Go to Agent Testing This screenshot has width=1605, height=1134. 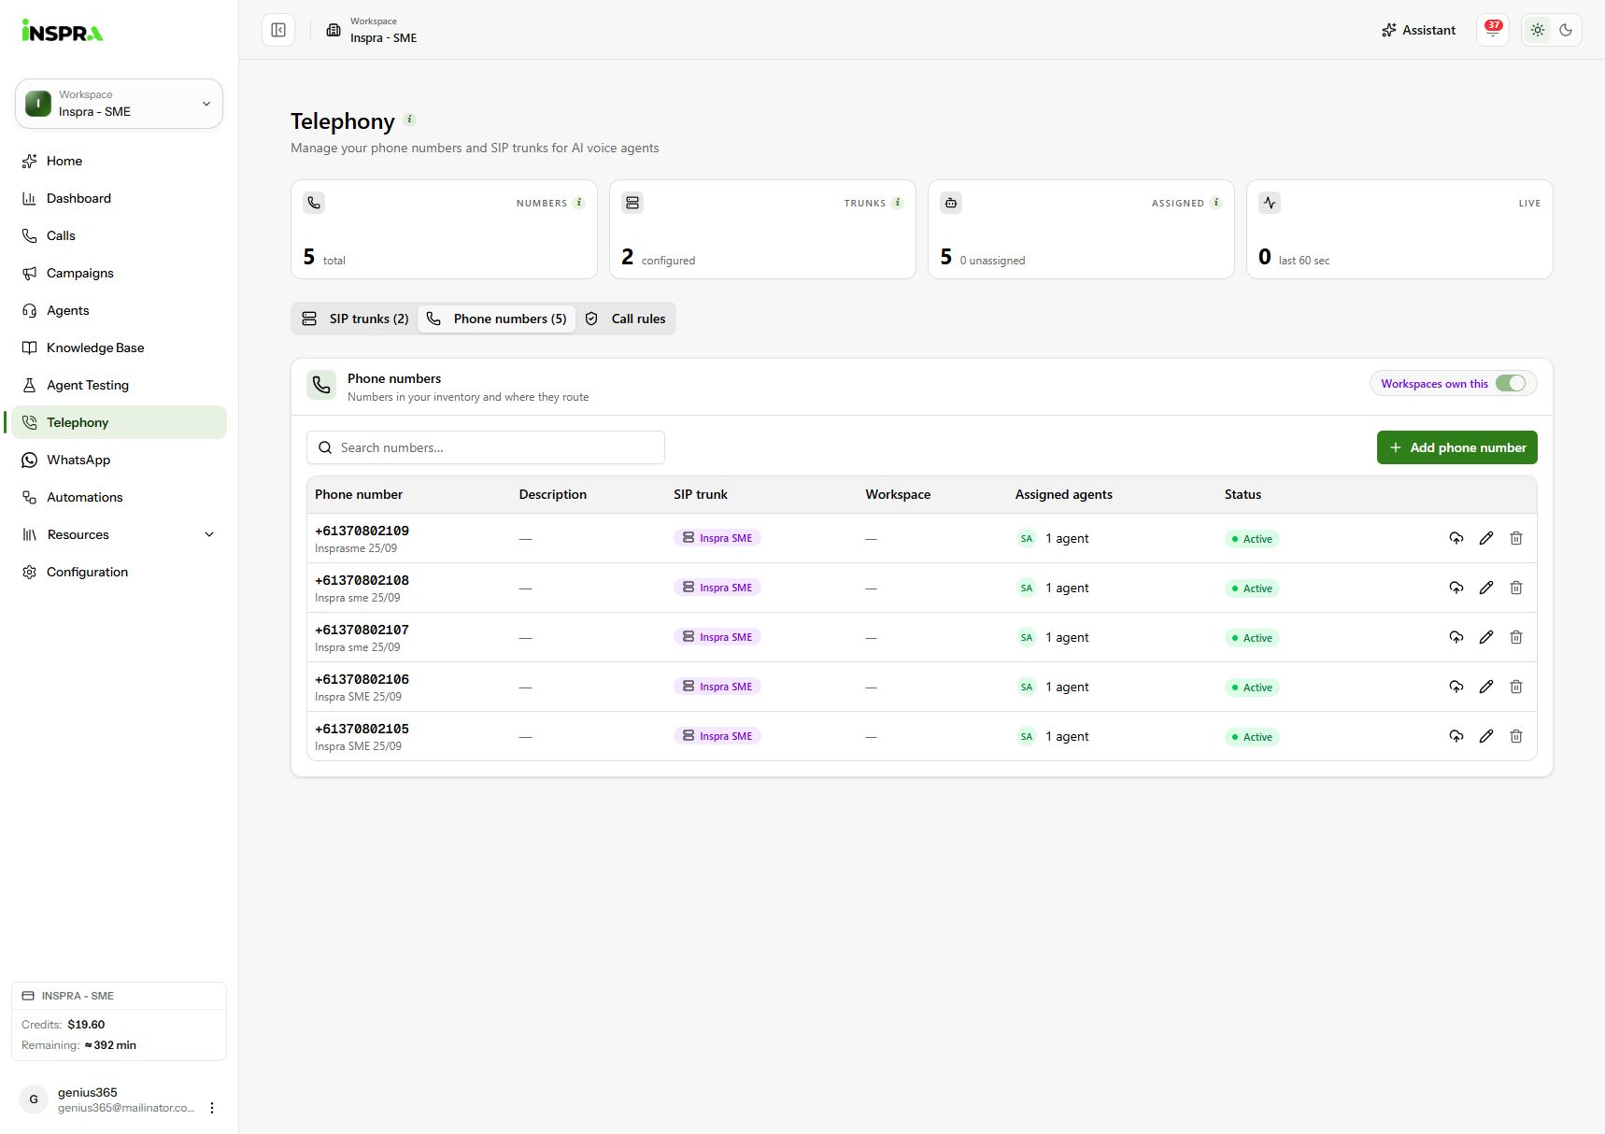coord(119,385)
